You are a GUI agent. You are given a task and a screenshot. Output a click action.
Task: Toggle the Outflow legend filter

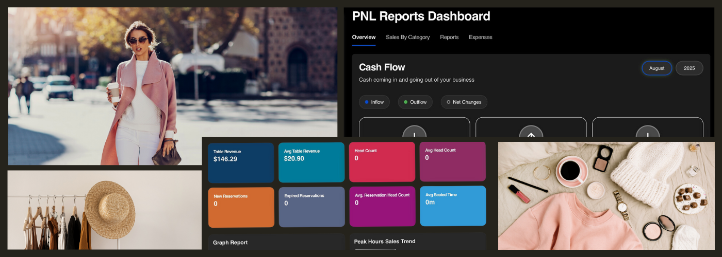tap(415, 102)
